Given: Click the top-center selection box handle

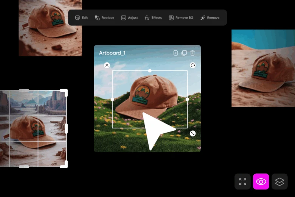Looking at the screenshot, I should click(x=150, y=70).
